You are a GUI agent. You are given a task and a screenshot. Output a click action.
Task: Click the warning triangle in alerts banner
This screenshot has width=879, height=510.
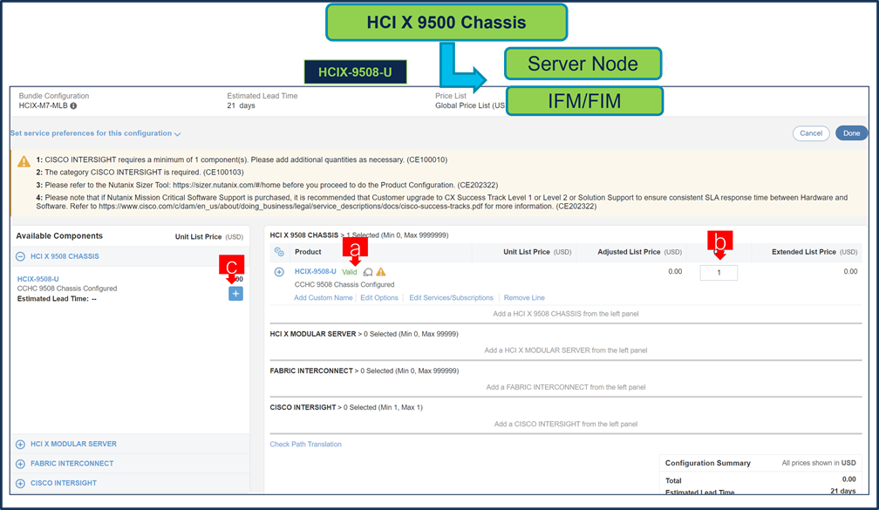pos(24,161)
